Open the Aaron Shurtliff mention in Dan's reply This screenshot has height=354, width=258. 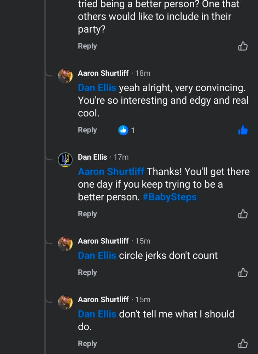111,172
